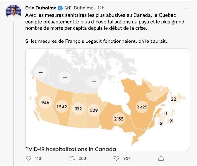Click the blue verified badge
197x166 pixels.
click(60, 8)
